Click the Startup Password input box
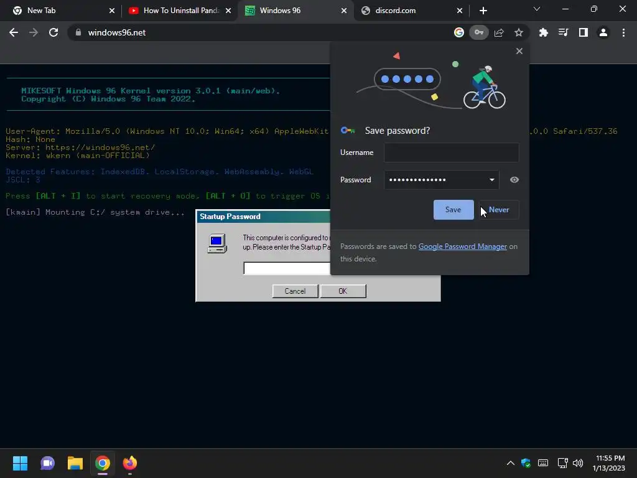Viewport: 637px width, 478px height. 287,268
